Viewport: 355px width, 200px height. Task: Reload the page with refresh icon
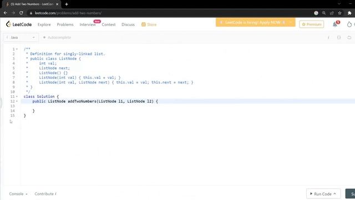[x=21, y=13]
